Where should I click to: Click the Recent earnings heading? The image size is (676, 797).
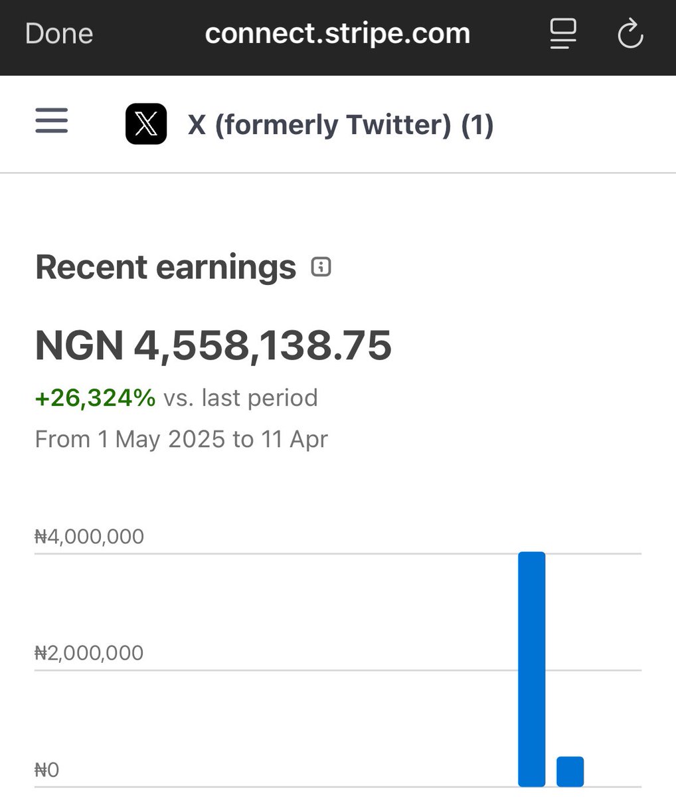[165, 267]
